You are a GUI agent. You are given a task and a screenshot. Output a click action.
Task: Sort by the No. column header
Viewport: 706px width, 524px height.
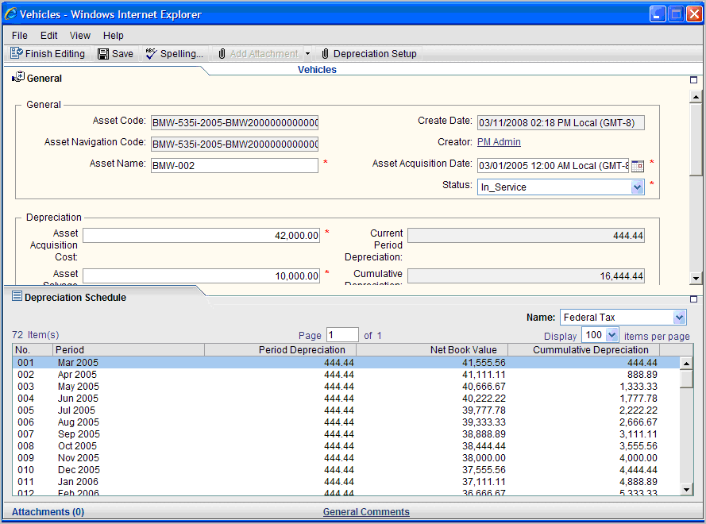(32, 350)
